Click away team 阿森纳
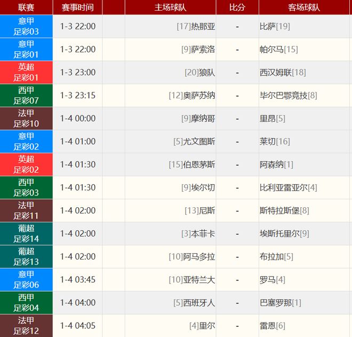Screen dimensions: 352x337 pos(271,164)
